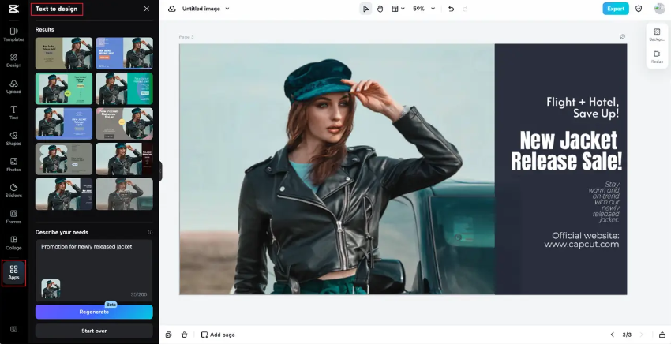Select the dark maroon strip result in fourth row
This screenshot has height=344, width=671.
(124, 159)
